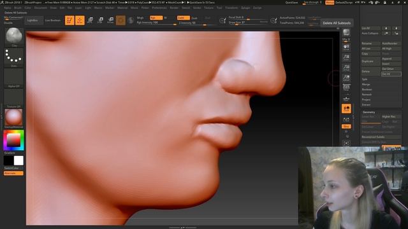
Task: Collapse the Geometry subpalette
Action: pyautogui.click(x=368, y=112)
